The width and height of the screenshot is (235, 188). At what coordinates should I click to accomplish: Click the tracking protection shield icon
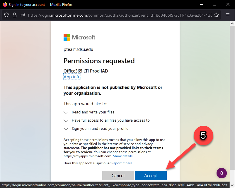pyautogui.click(x=6, y=15)
